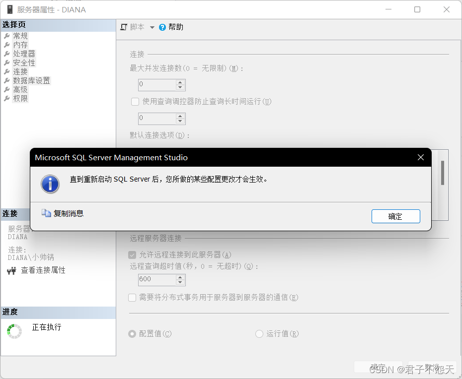462x379 pixels.
Task: Decrease the 最大并发连接数 spinner value
Action: (x=180, y=87)
